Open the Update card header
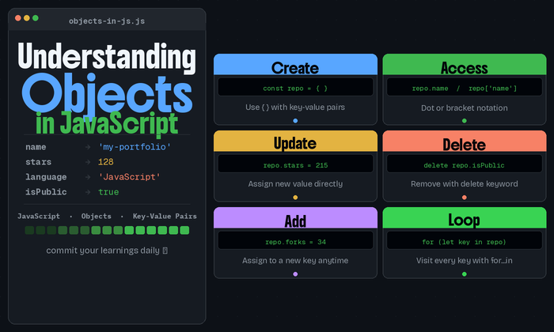Image resolution: width=554 pixels, height=332 pixels. [x=295, y=141]
